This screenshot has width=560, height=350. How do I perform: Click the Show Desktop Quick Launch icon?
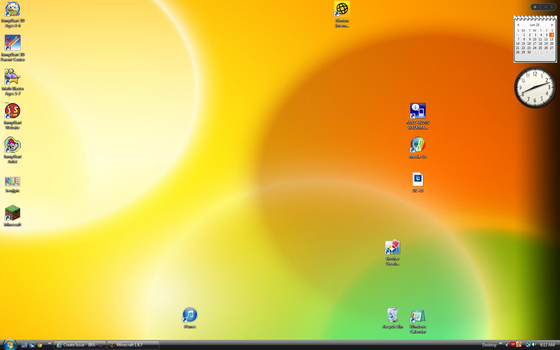click(24, 345)
